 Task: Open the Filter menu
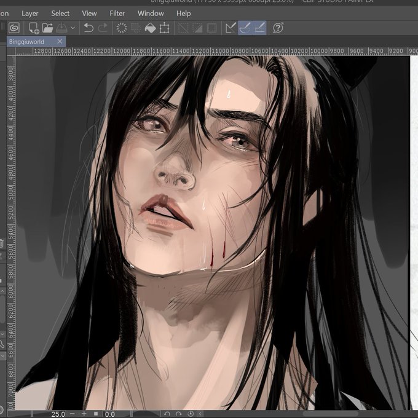pos(117,14)
